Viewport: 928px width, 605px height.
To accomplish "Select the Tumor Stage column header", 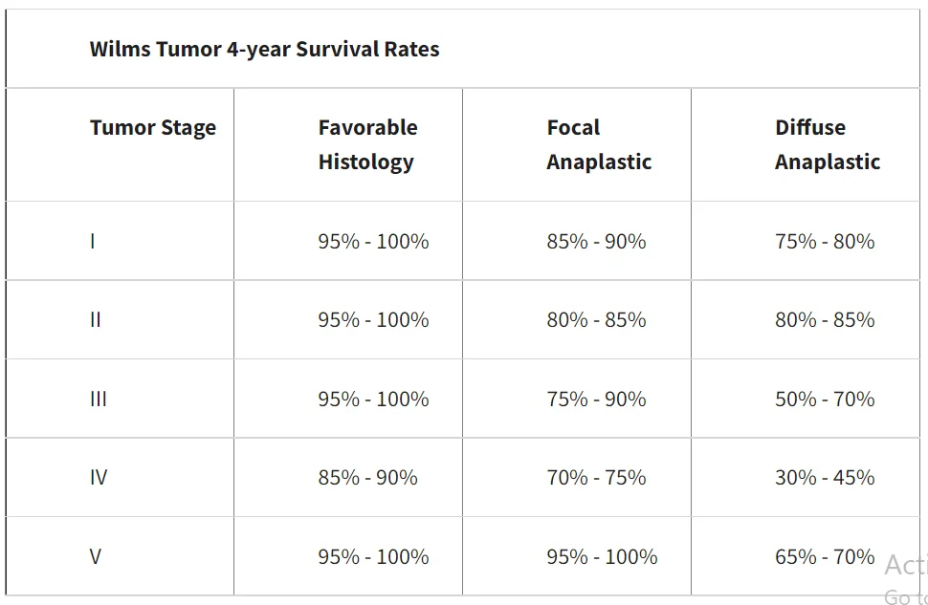I will pos(153,128).
